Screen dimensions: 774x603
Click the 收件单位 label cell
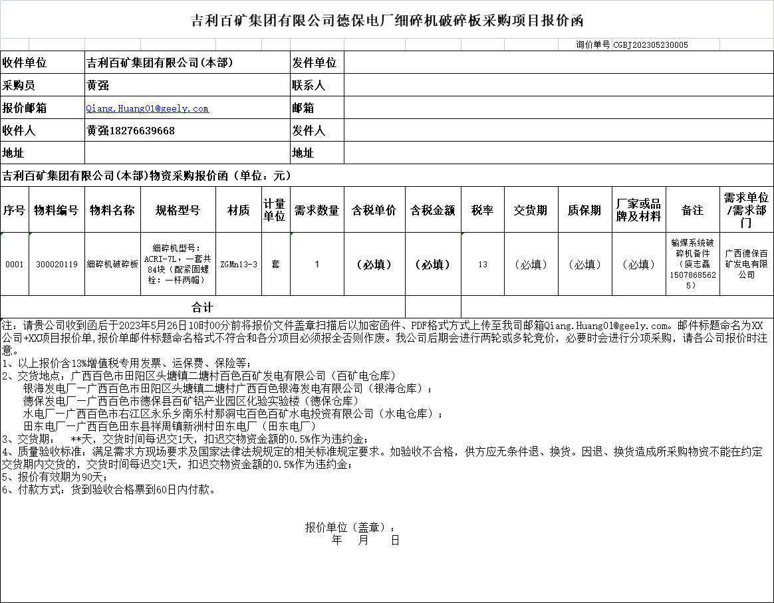tap(43, 62)
